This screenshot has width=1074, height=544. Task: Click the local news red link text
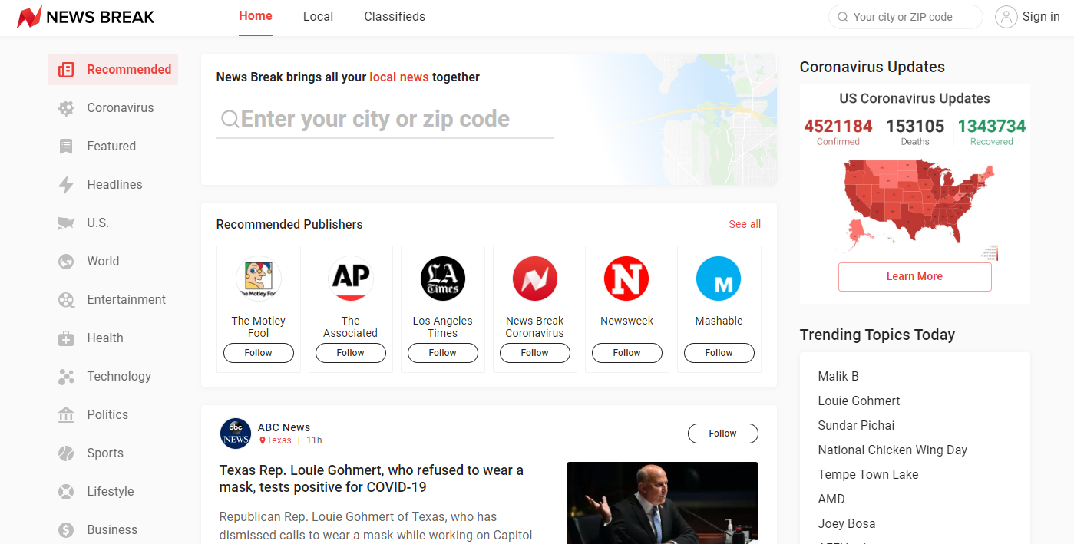399,77
